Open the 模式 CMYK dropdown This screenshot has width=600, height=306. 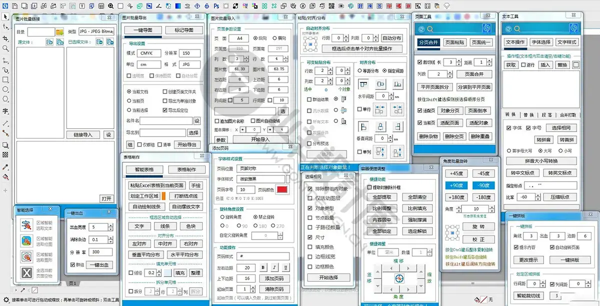point(148,53)
